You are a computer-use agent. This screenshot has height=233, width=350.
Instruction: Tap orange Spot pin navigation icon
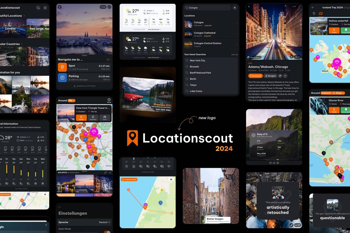[62, 67]
